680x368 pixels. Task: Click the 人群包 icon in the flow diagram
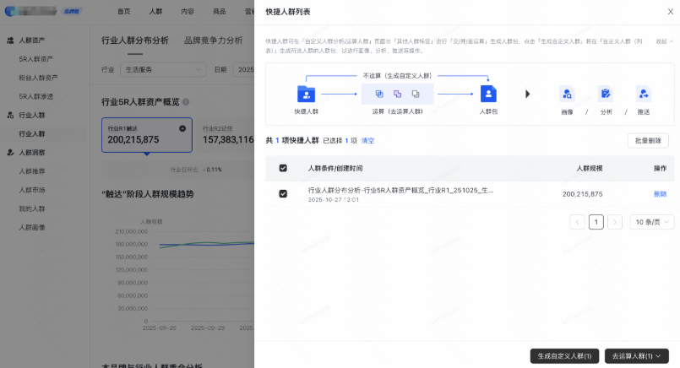(488, 94)
